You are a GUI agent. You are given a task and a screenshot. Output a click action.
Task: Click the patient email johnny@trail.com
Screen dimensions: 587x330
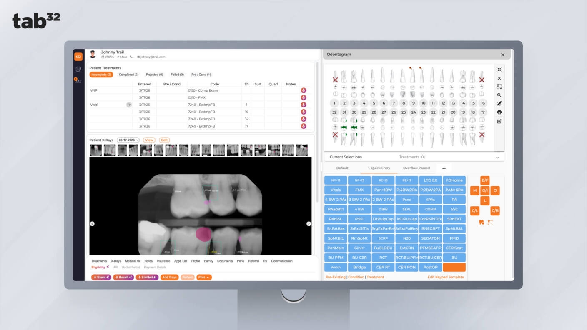click(x=153, y=57)
